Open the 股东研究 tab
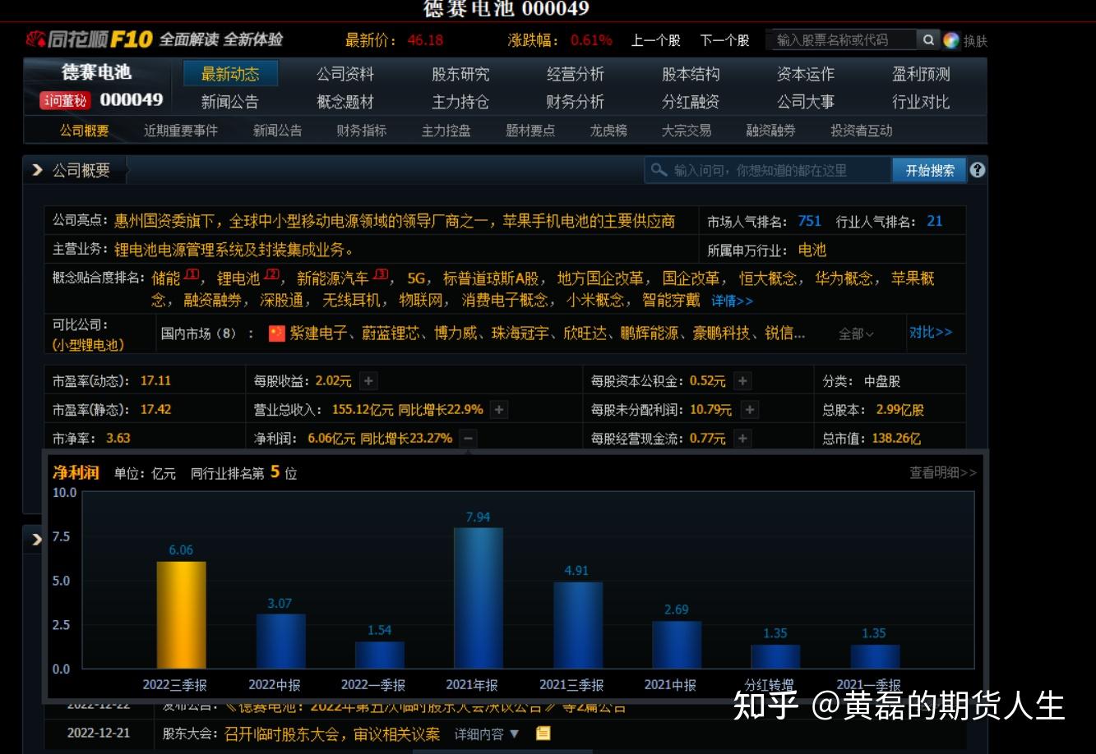 (x=460, y=74)
